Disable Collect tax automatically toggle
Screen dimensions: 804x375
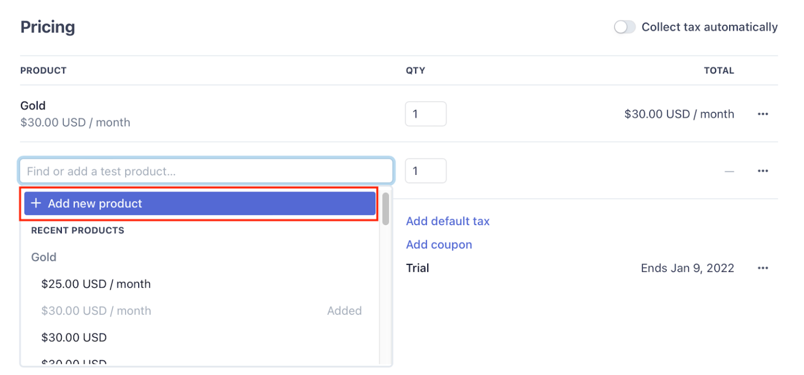(624, 27)
